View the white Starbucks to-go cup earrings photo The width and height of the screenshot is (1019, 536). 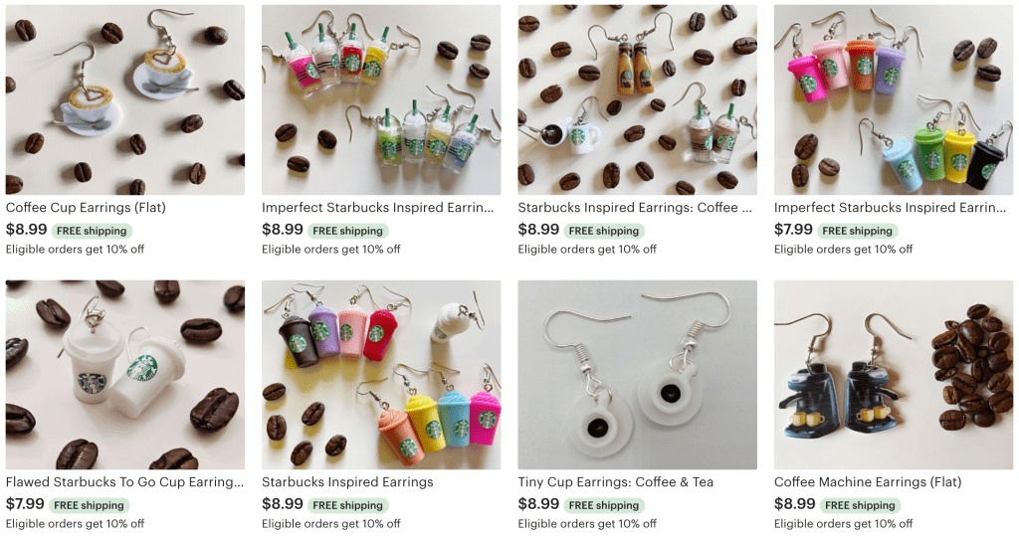[125, 375]
